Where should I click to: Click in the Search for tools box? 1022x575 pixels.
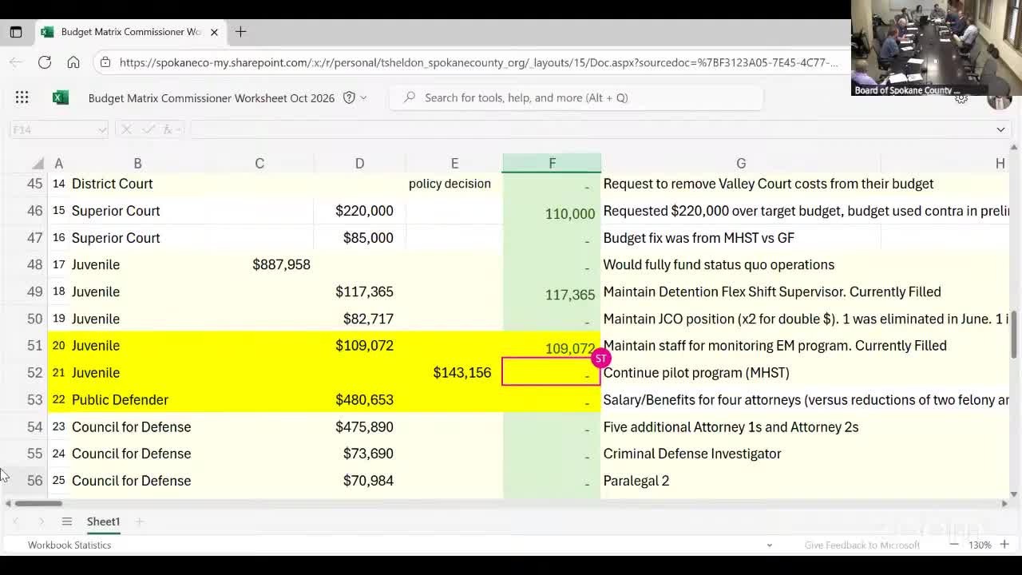[575, 97]
